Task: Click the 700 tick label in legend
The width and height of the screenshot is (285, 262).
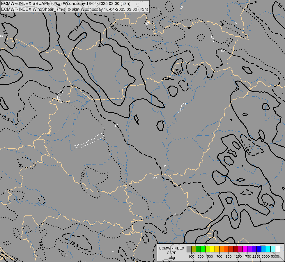Action: tap(219, 256)
